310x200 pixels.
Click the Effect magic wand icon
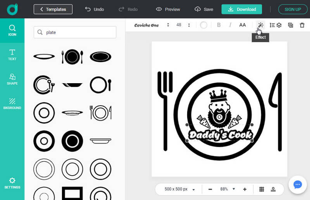click(x=260, y=25)
